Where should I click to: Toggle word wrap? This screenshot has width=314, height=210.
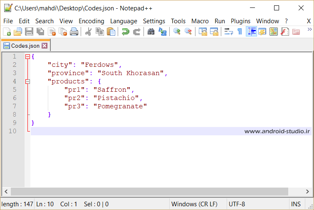228,32
